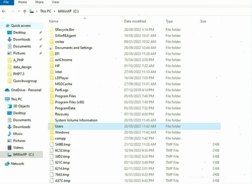The image size is (252, 184).
Task: Open pinned Documents under Quick access
Action: coord(22,46)
